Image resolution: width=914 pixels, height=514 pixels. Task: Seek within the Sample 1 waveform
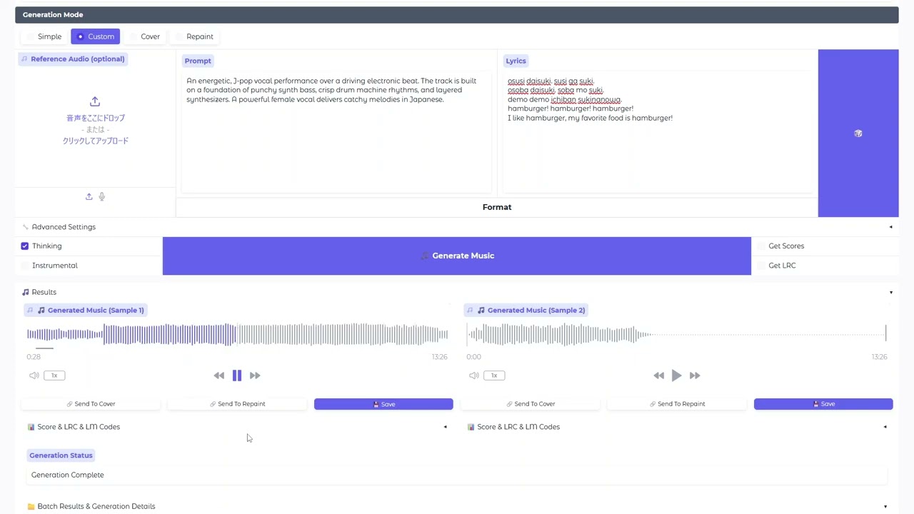point(237,333)
